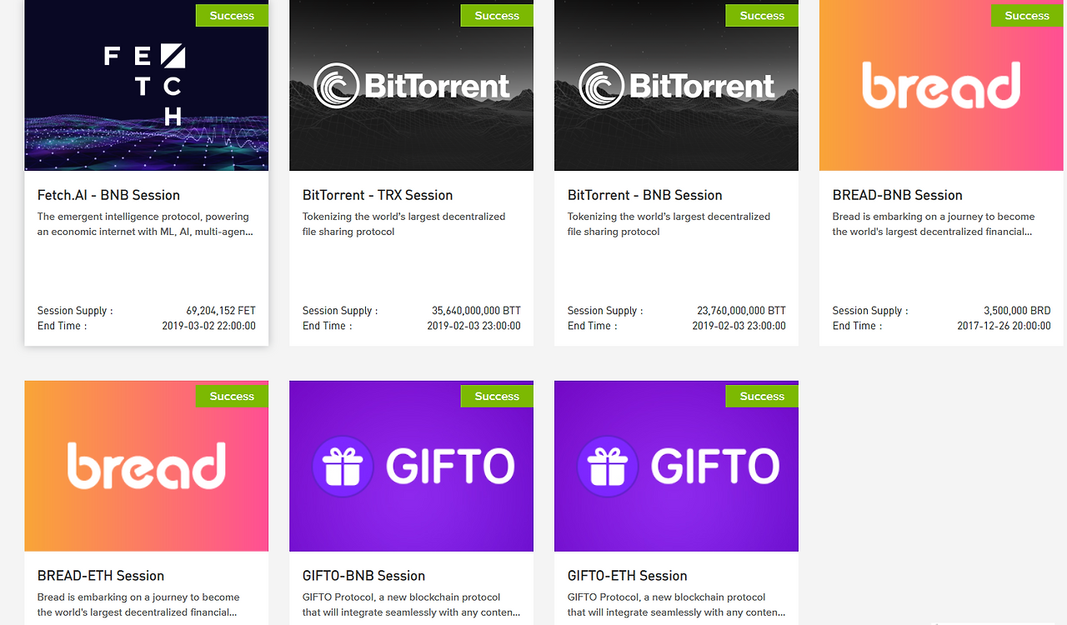Click the Session Supply label on BitTorrent - TRX Session
This screenshot has height=625, width=1067.
[340, 311]
